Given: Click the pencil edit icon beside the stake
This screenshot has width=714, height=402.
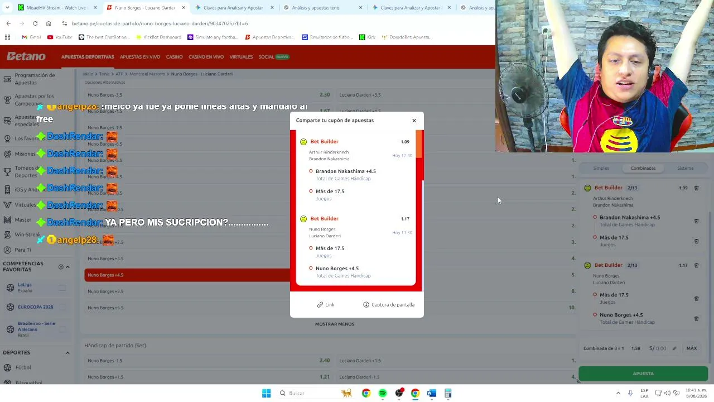Looking at the screenshot, I should click(x=674, y=348).
